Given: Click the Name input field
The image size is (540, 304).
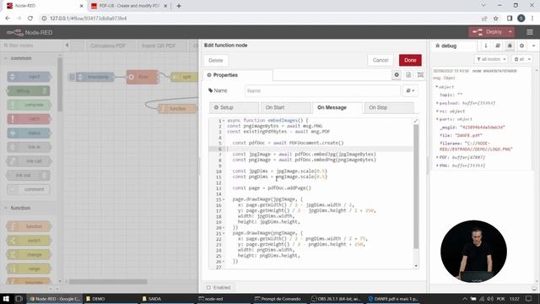Looking at the screenshot, I should click(322, 90).
